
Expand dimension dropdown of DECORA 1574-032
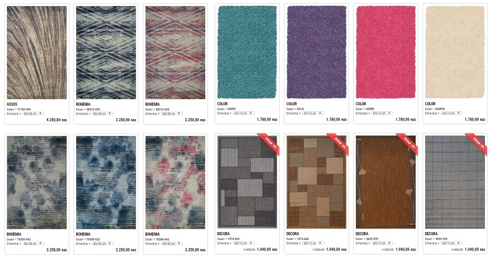243,243
